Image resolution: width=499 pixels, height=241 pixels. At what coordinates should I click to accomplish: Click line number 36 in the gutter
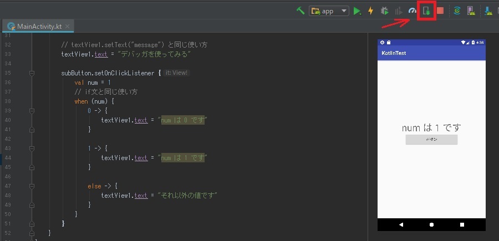7,83
